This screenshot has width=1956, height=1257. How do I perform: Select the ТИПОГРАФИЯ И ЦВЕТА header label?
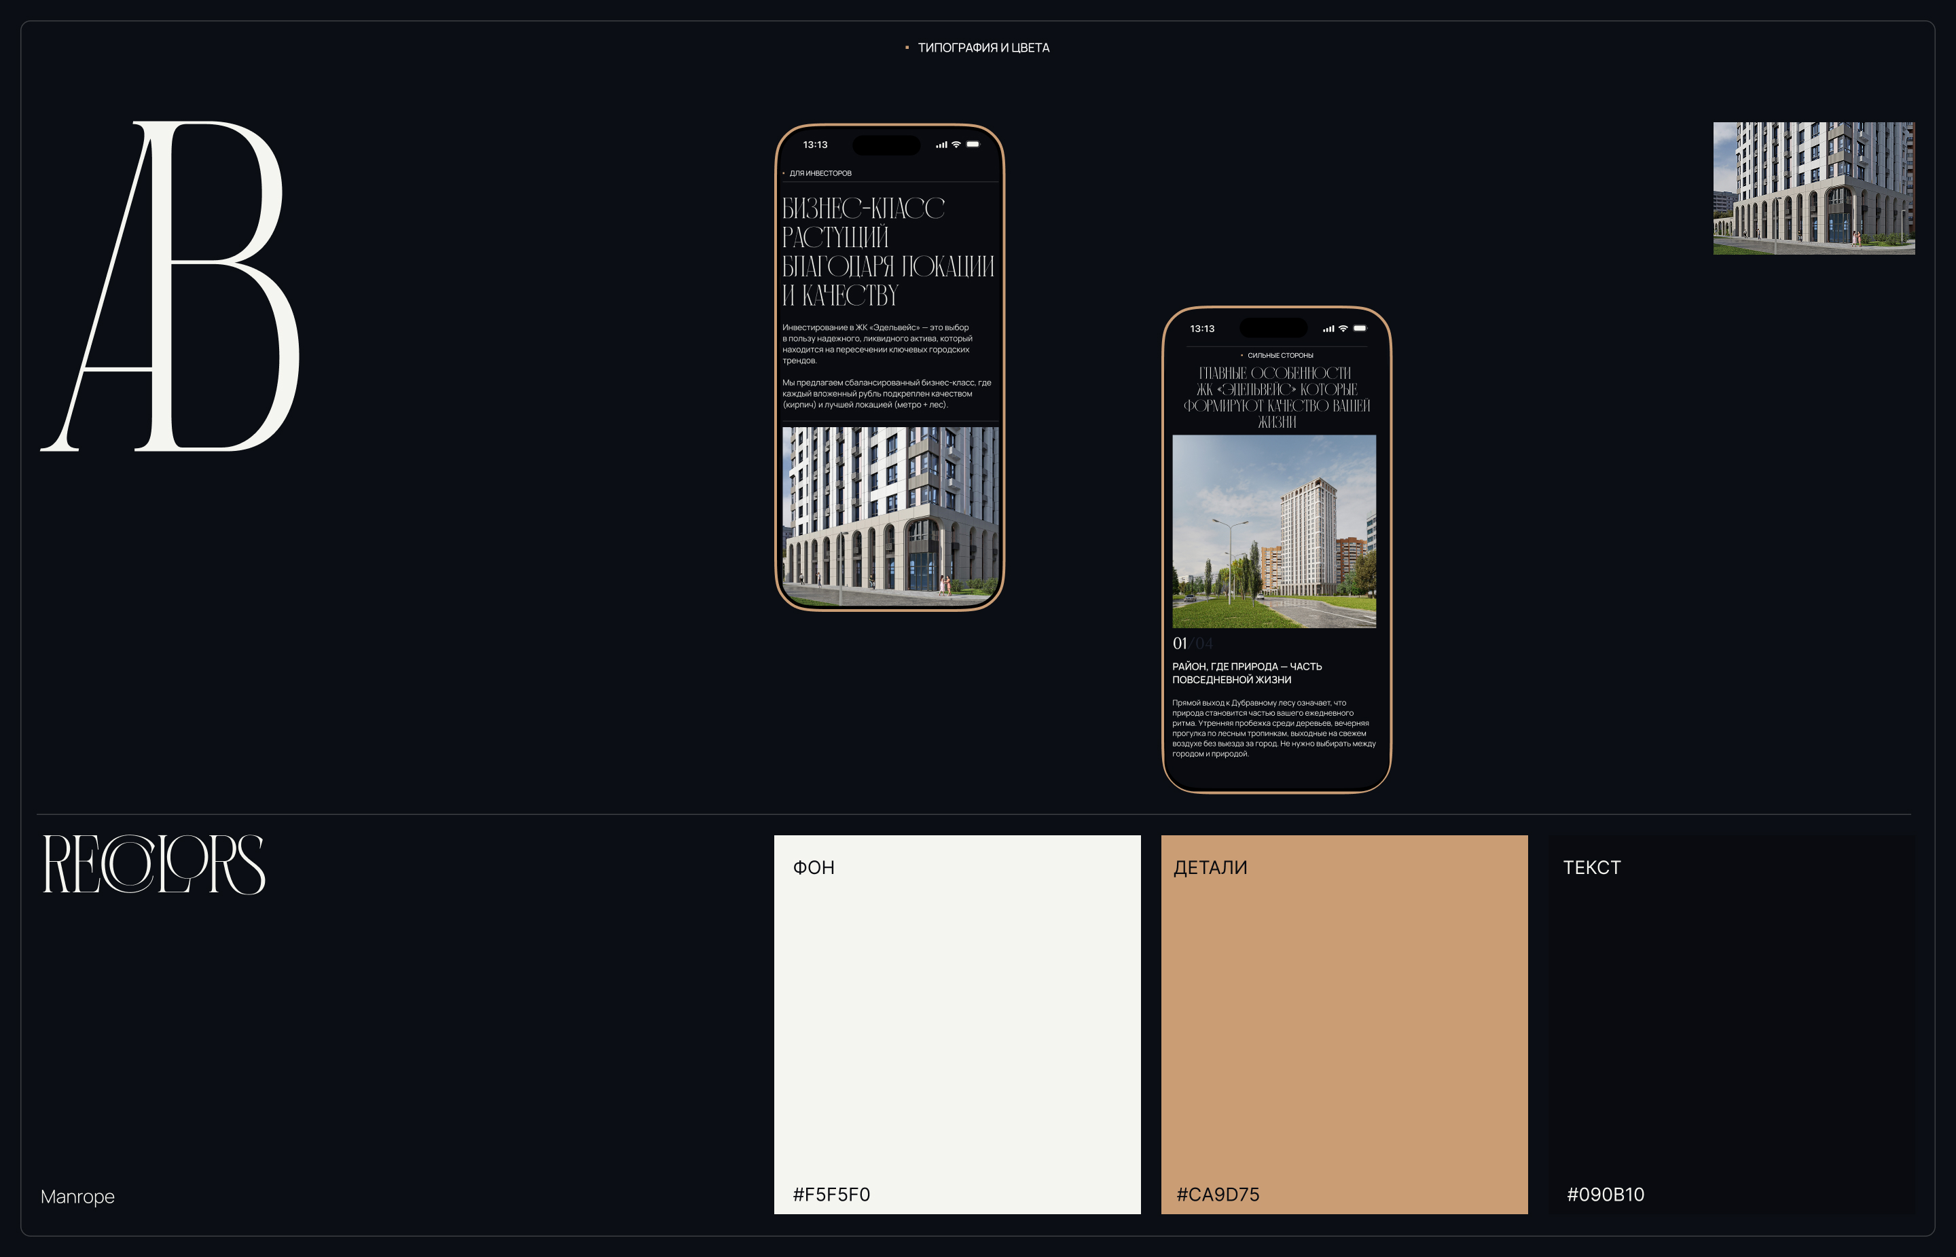click(x=983, y=48)
